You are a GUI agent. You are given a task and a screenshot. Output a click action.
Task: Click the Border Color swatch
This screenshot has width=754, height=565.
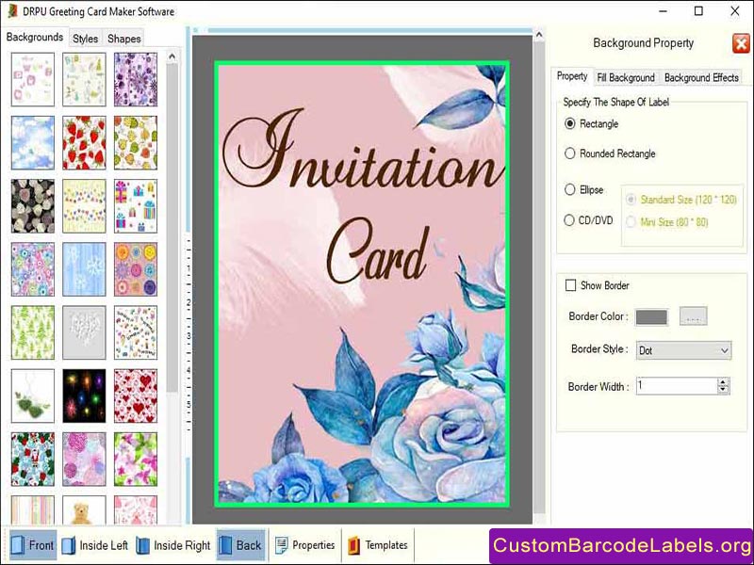coord(652,316)
